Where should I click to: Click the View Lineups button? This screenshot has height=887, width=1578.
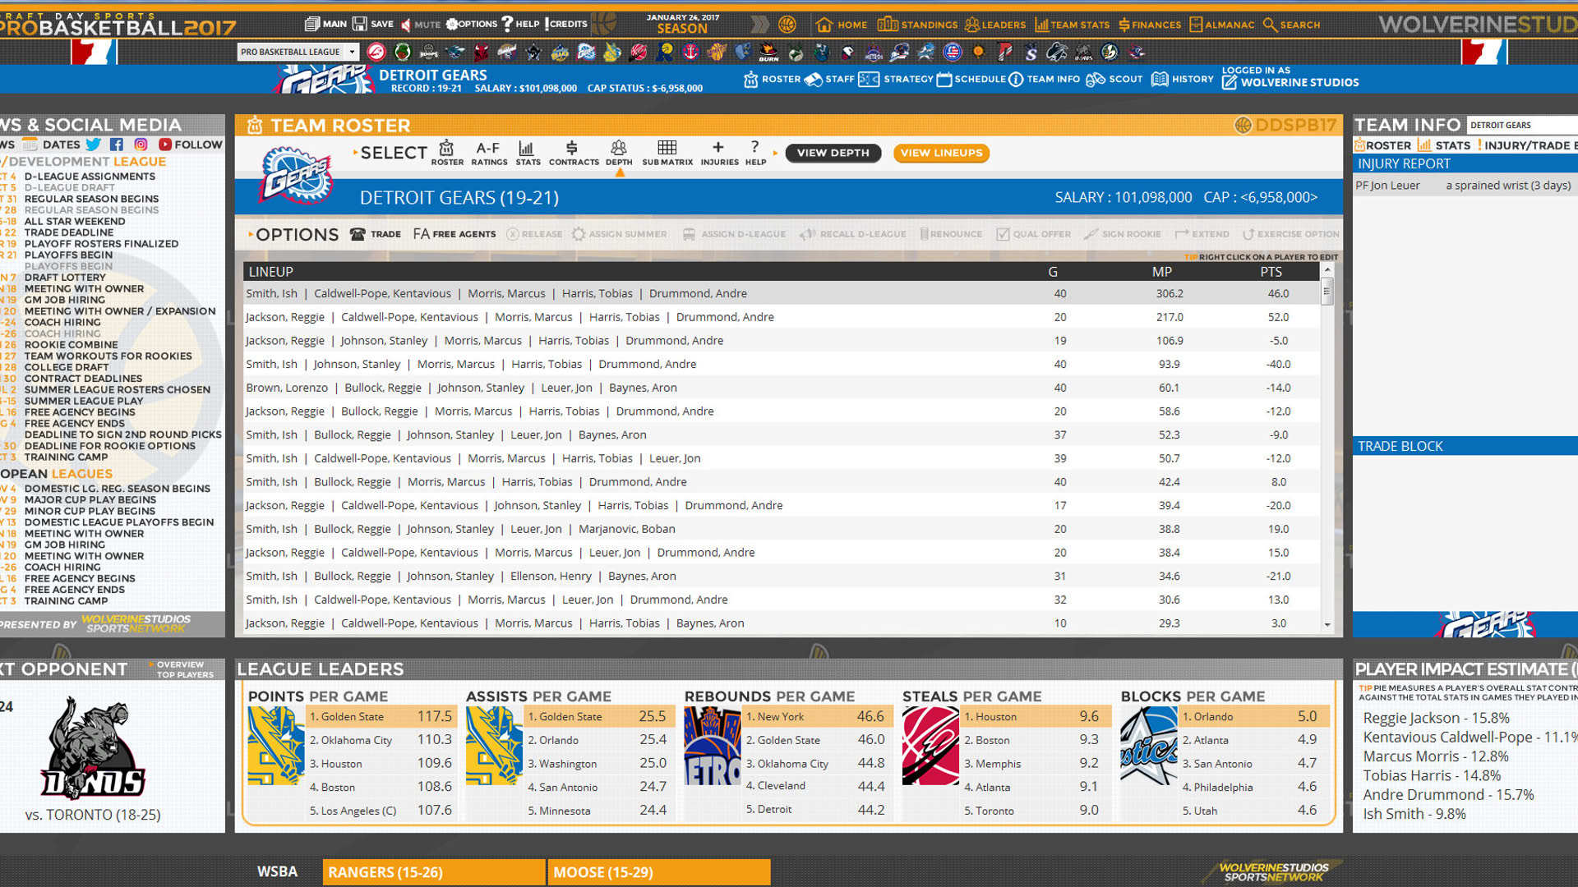click(941, 153)
